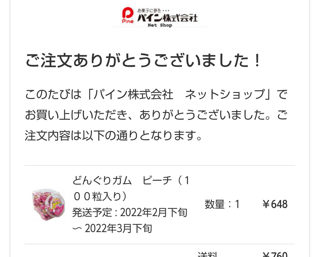Click the 送料 shipping fee label

pyautogui.click(x=207, y=254)
